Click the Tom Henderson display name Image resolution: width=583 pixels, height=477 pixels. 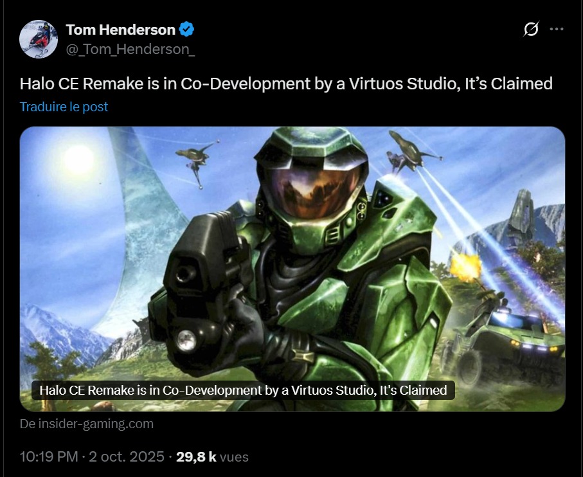[120, 30]
